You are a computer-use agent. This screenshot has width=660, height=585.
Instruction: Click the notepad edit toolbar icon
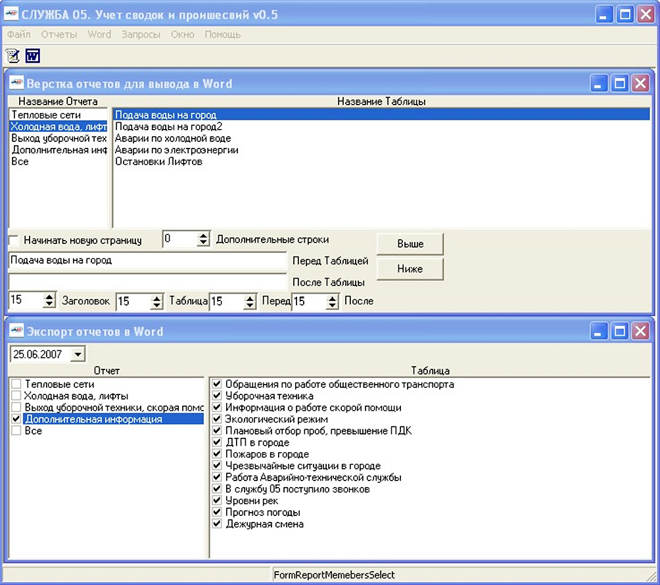click(x=12, y=56)
